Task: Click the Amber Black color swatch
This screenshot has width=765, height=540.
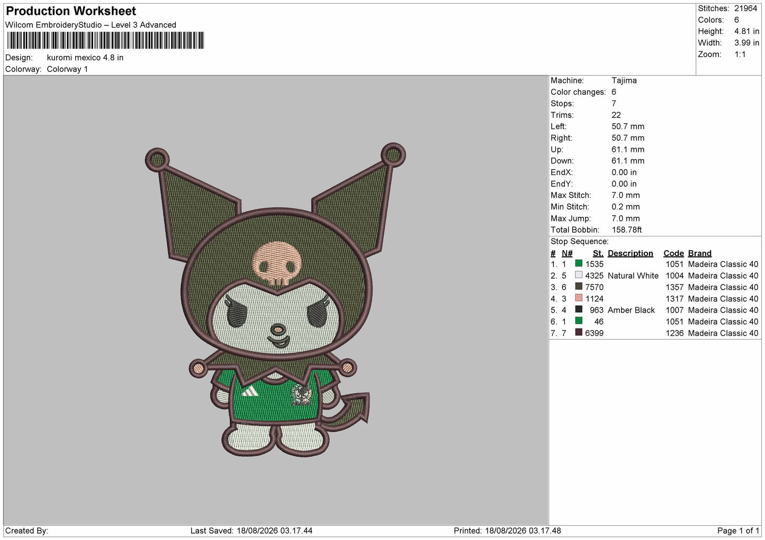Action: pos(579,309)
